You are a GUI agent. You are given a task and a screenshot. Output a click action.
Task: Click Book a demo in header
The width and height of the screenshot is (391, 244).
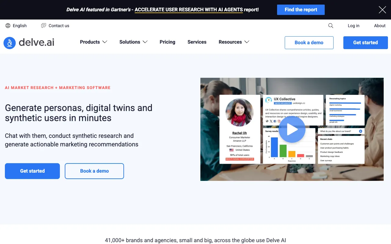309,43
